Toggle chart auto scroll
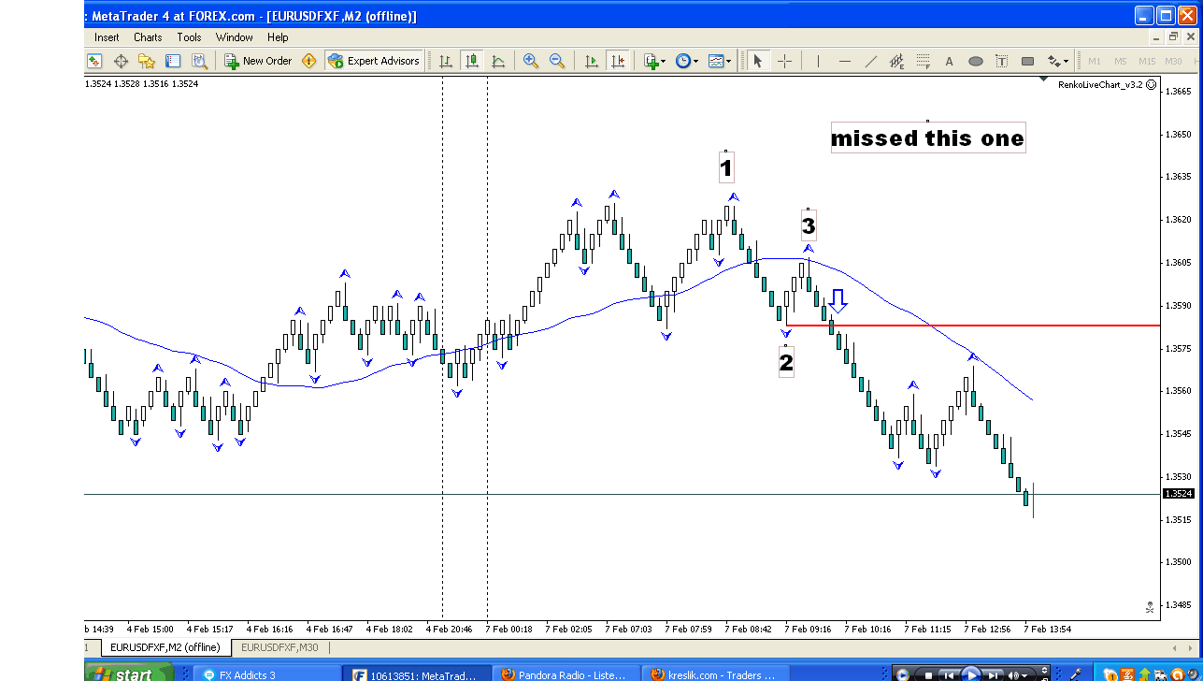 pyautogui.click(x=591, y=61)
